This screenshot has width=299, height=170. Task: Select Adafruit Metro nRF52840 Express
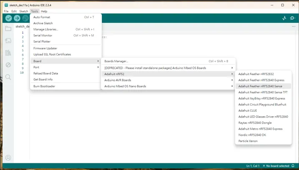[x=263, y=129]
